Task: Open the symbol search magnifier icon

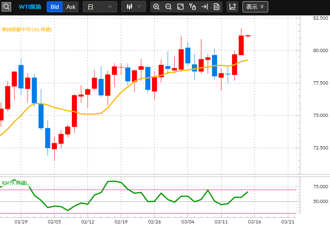Action: tap(6, 7)
